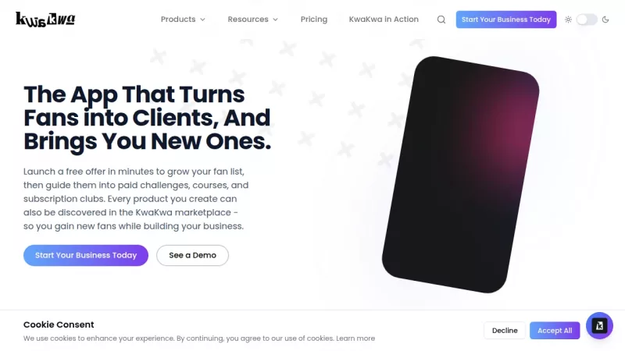Expand the Resources dropdown chevron

(x=276, y=19)
